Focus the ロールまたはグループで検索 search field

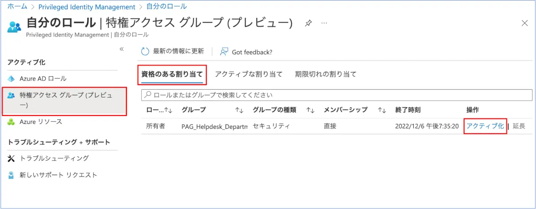[337, 95]
